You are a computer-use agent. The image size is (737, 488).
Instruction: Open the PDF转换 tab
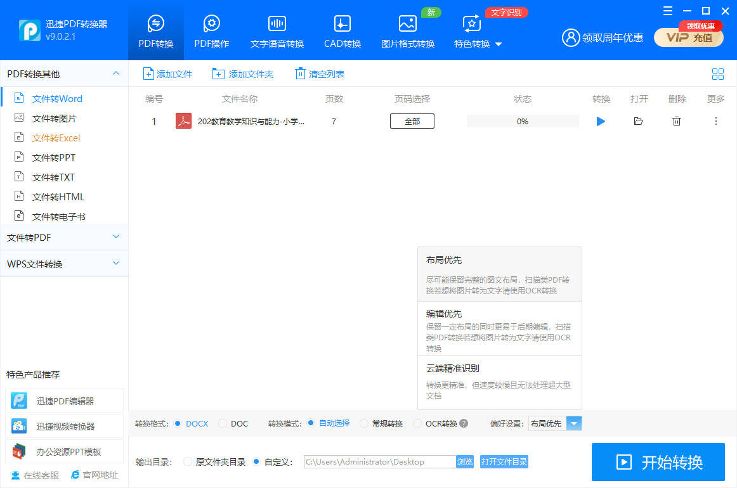155,31
